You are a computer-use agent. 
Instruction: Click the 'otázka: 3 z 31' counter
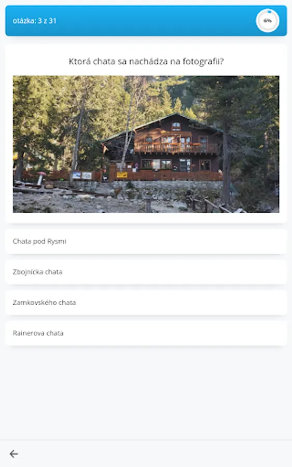[x=35, y=21]
